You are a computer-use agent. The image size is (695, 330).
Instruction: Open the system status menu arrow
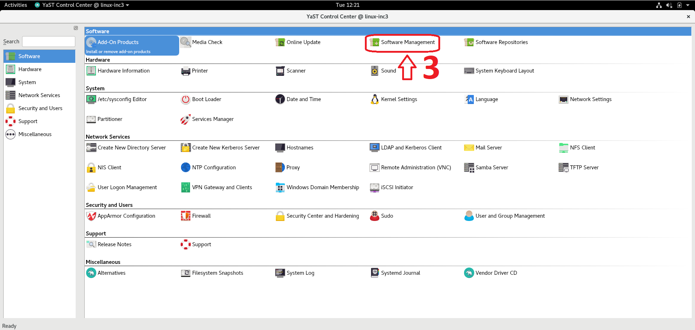pos(688,5)
